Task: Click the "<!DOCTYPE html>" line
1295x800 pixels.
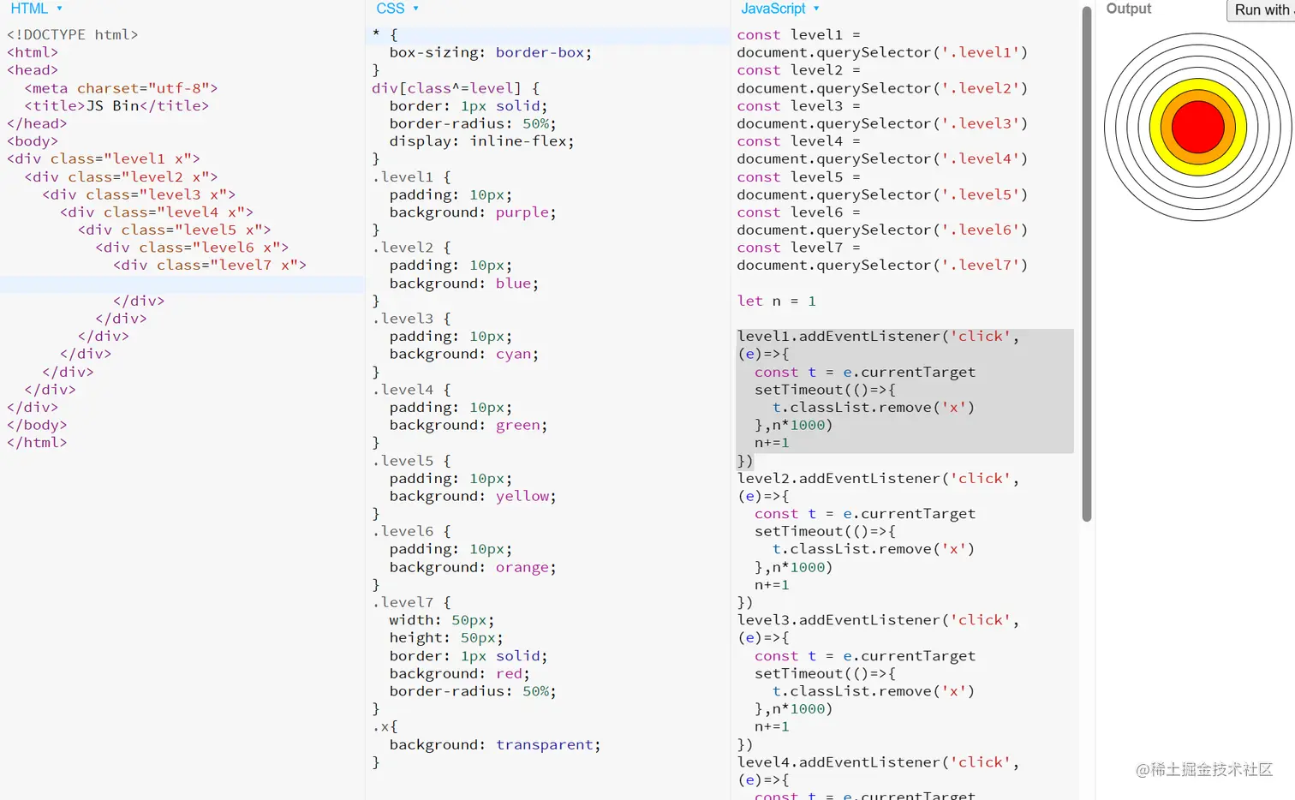Action: (73, 34)
